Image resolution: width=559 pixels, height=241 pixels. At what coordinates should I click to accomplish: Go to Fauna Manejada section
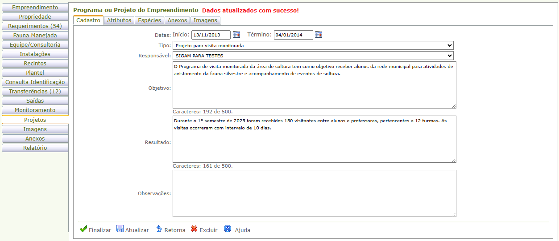point(35,36)
